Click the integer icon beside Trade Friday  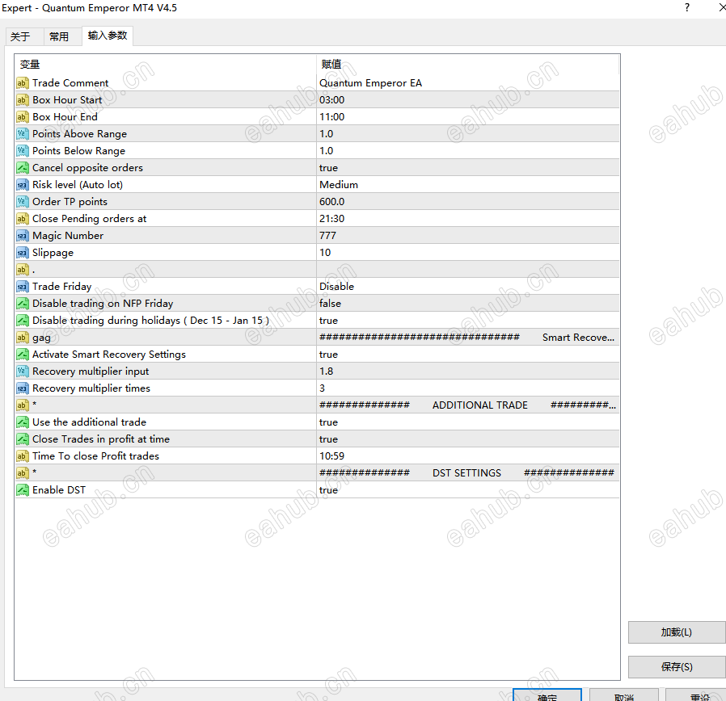pos(22,287)
